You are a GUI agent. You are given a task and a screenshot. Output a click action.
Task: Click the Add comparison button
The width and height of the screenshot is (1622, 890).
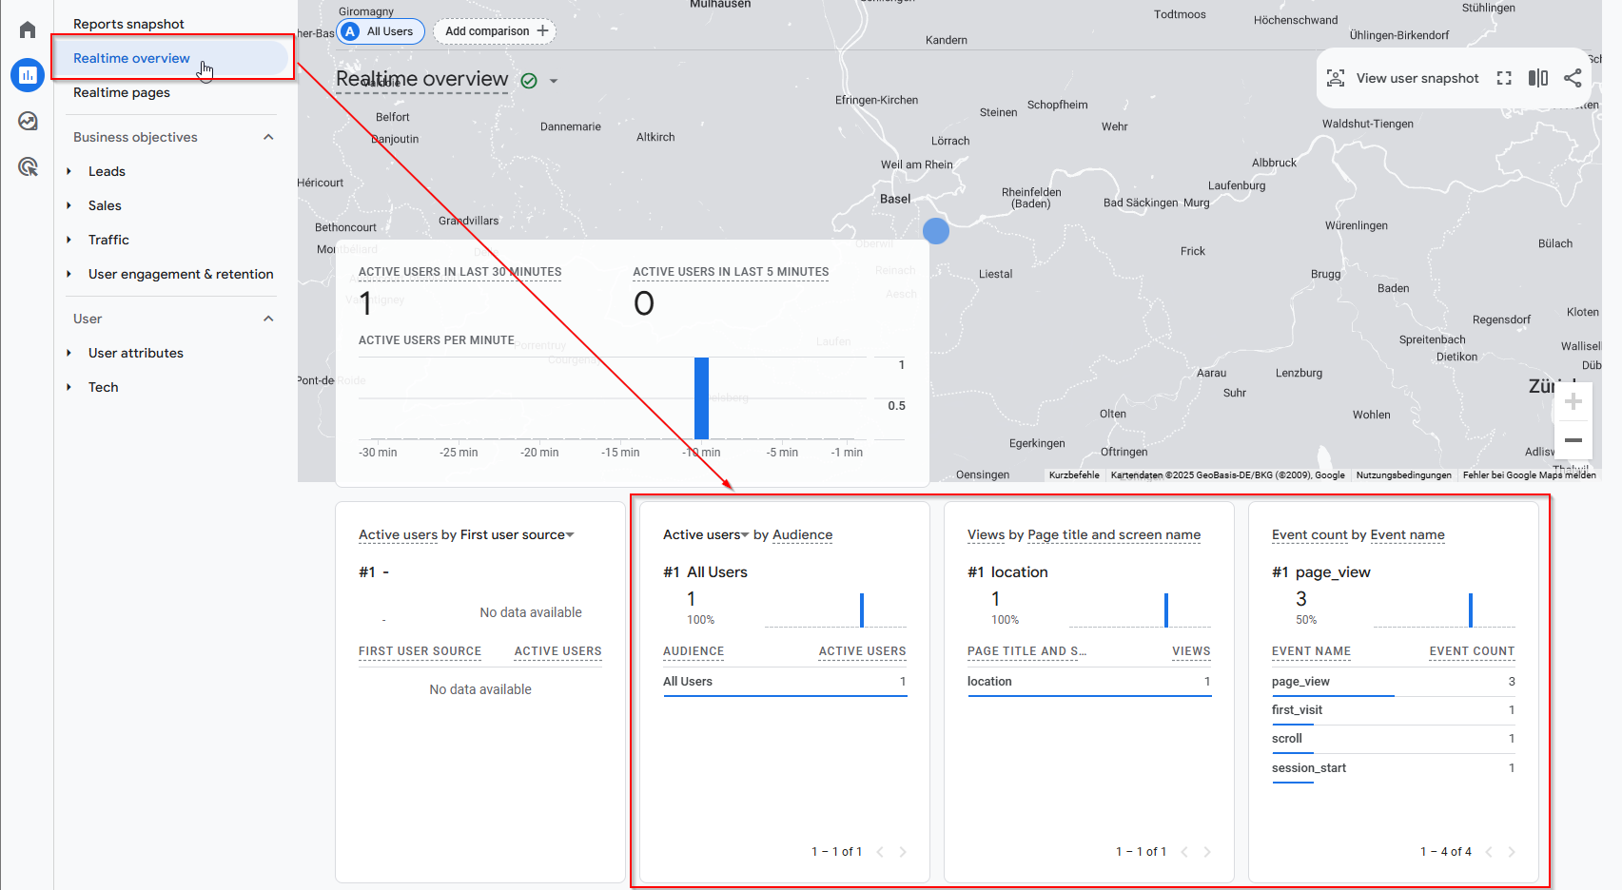(x=495, y=31)
